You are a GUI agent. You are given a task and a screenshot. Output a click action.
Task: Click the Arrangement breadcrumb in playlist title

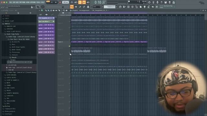click(84, 10)
